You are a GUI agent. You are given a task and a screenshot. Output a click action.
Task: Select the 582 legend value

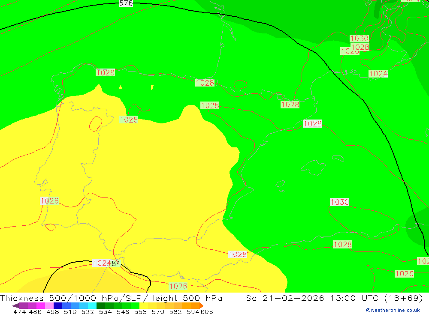[x=175, y=311]
